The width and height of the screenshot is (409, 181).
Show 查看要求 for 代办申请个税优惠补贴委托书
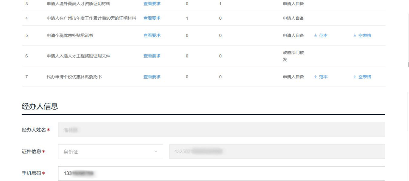click(152, 77)
